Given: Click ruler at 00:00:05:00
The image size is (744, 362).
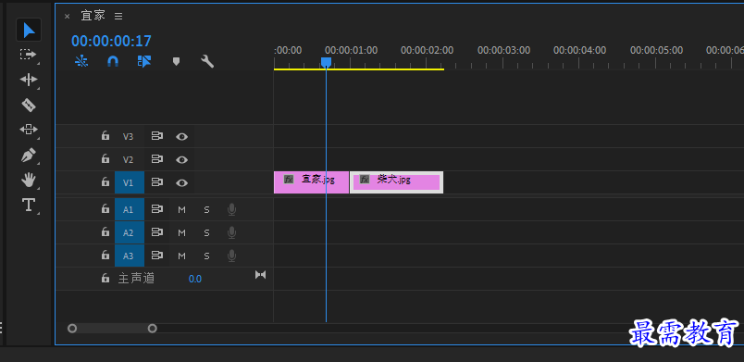Looking at the screenshot, I should click(656, 50).
